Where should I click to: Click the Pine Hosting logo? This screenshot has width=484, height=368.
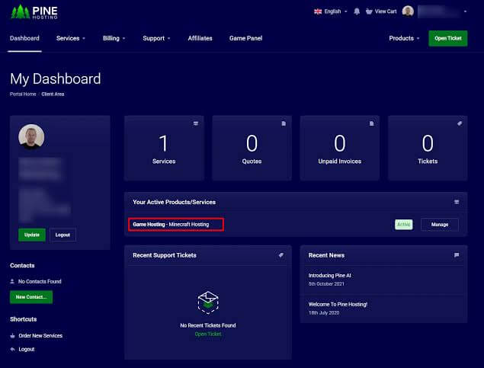coord(34,12)
